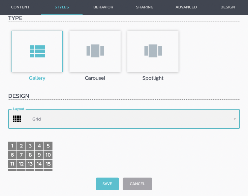The width and height of the screenshot is (248, 196).
Task: Go to the SHARING tab
Action: [x=145, y=7]
